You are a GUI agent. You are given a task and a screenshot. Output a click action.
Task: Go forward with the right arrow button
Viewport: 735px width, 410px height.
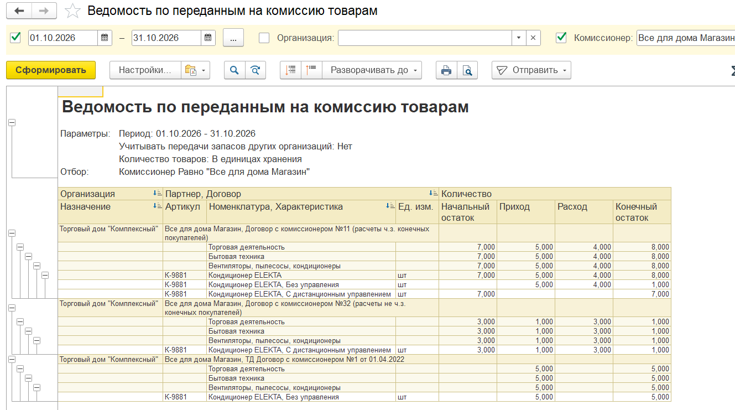[44, 11]
